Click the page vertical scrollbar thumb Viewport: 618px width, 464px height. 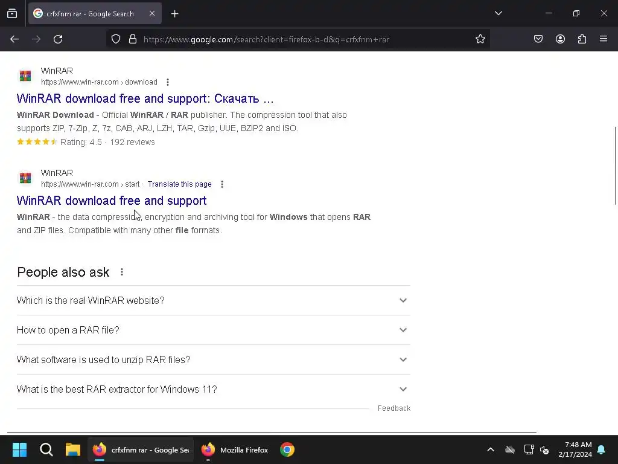click(615, 166)
